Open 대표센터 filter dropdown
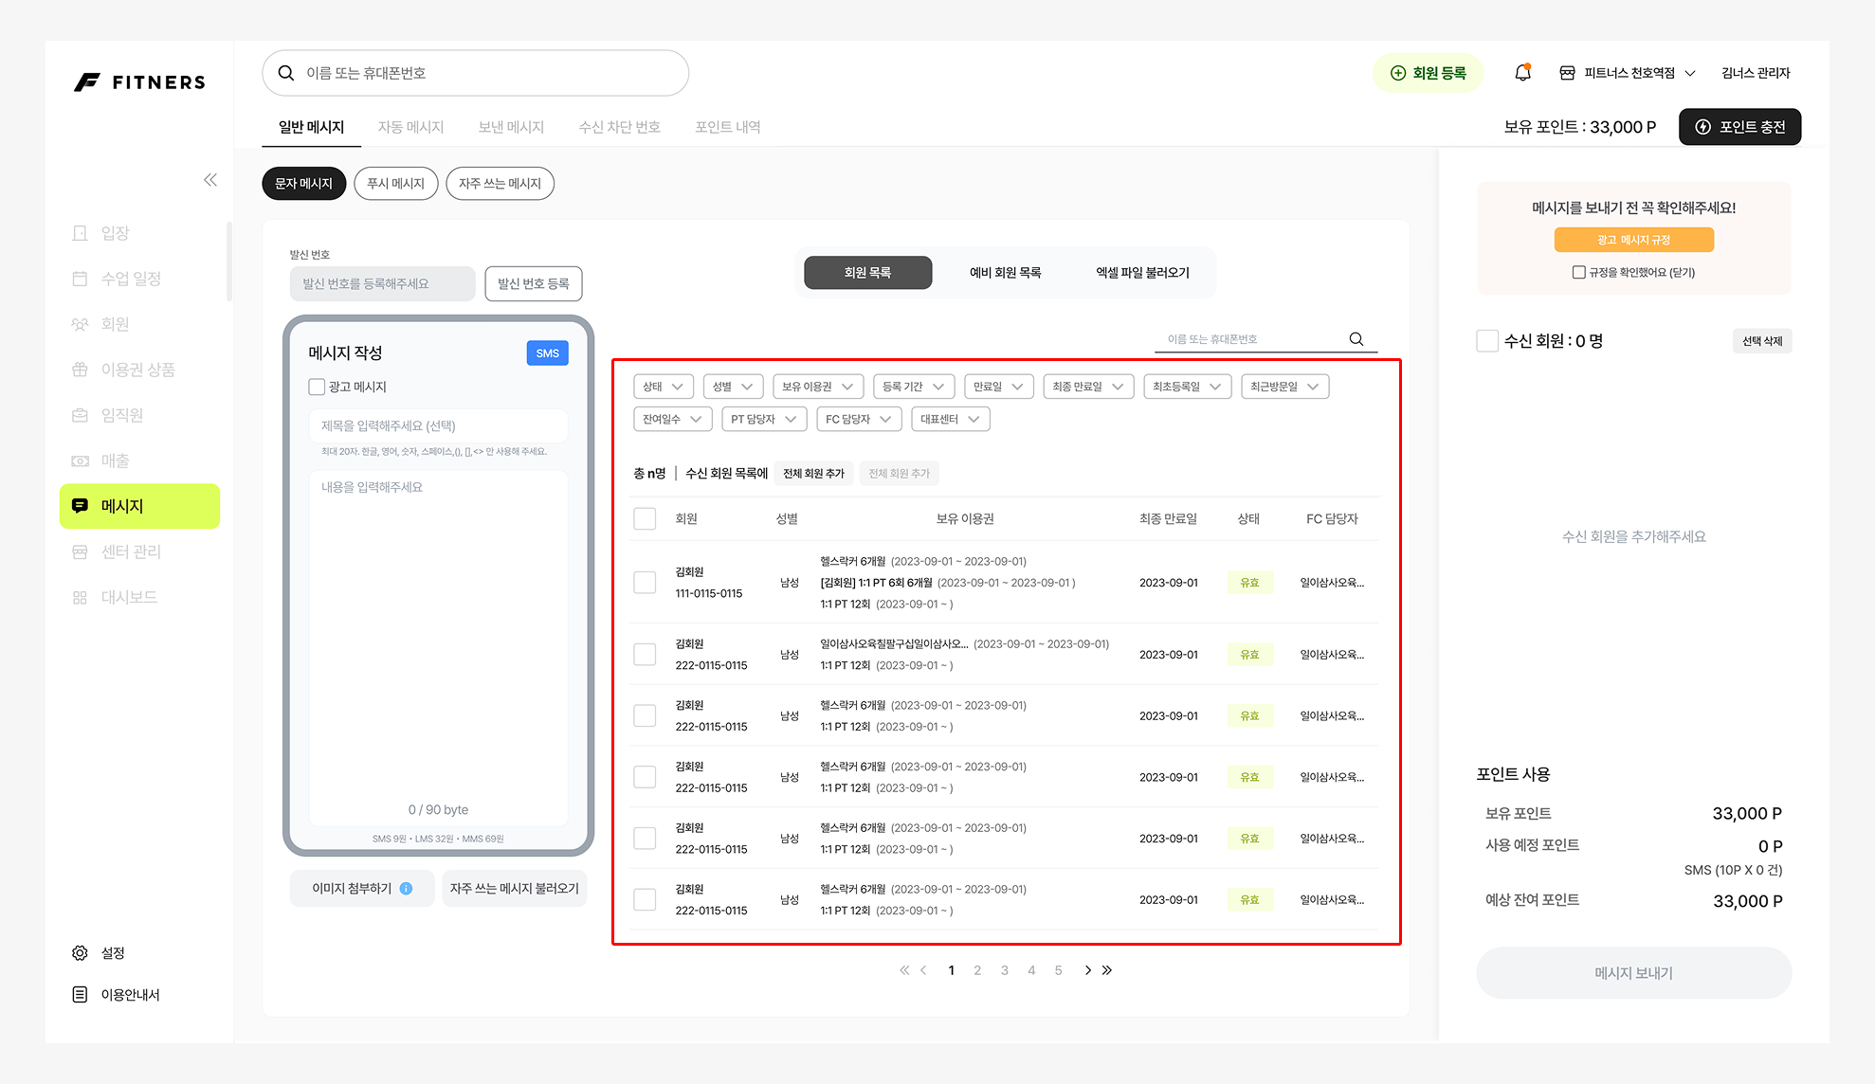This screenshot has height=1084, width=1875. click(950, 419)
